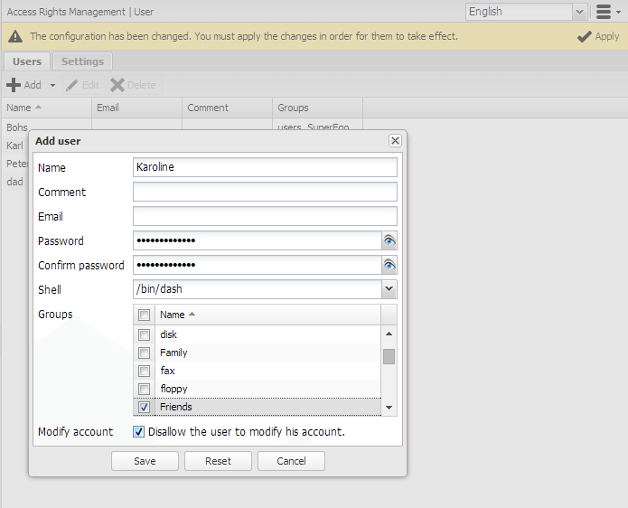Click into the Confirm password field

[x=258, y=265]
